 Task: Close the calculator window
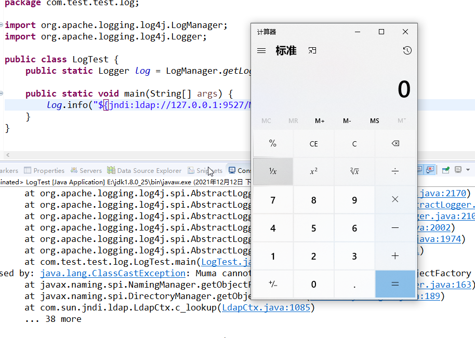[x=405, y=32]
